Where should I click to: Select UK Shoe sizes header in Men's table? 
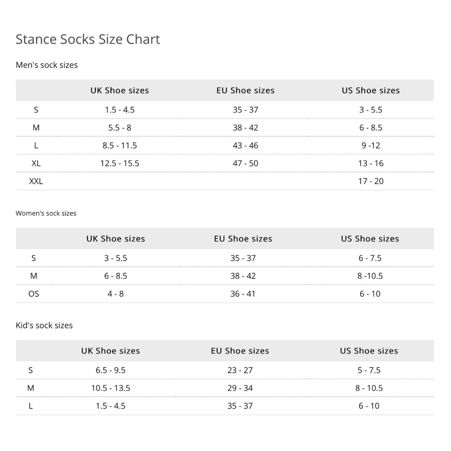coord(120,91)
